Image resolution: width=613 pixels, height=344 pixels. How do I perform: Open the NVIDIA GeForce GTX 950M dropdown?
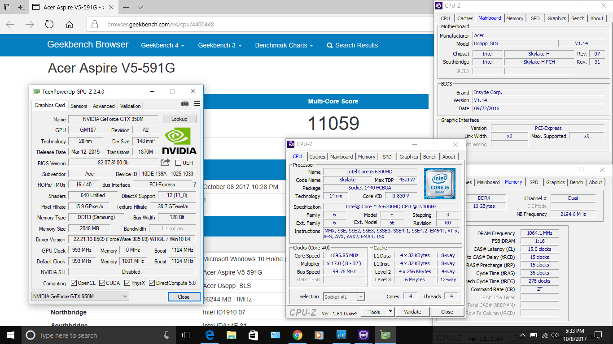80,296
